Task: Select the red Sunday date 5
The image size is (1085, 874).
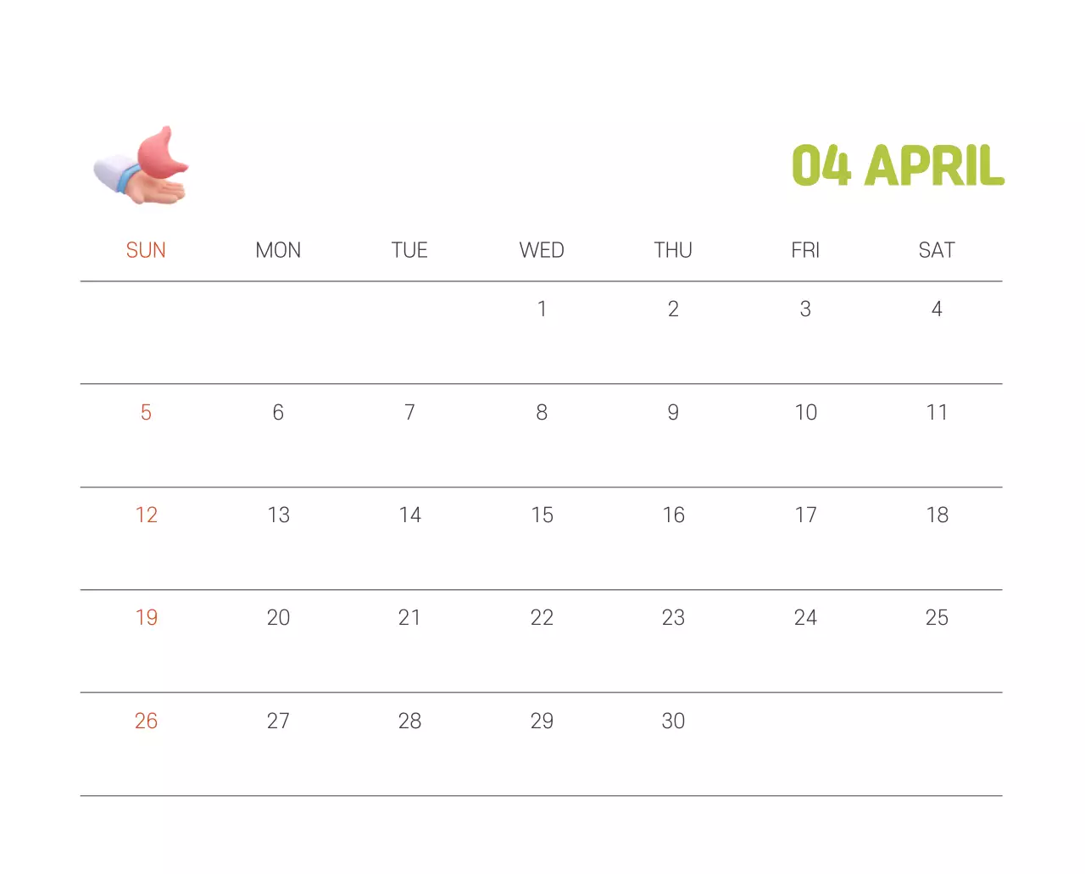Action: (x=146, y=413)
